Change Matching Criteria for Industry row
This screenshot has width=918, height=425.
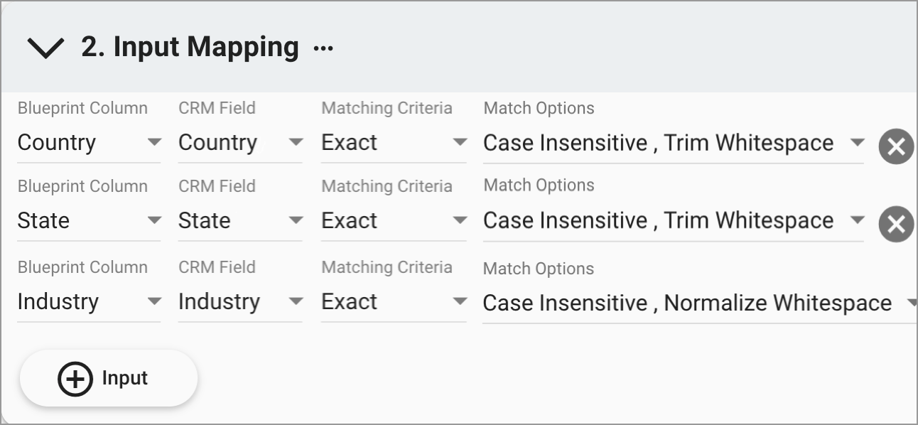(x=394, y=302)
